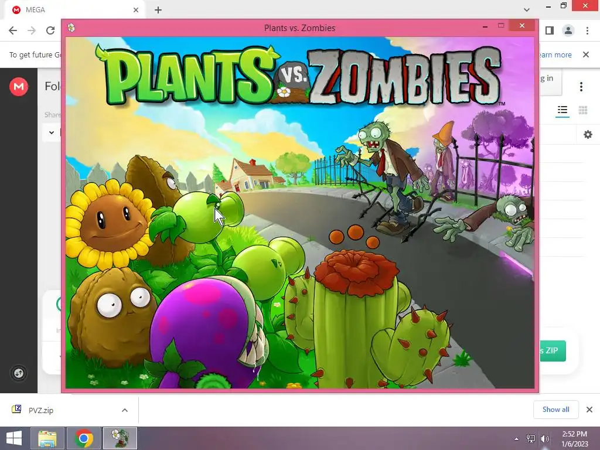Click the red MEGA logo in sidebar

[18, 87]
